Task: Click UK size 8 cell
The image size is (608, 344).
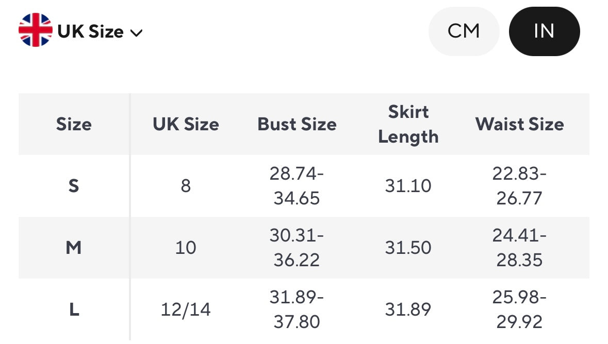Action: click(x=186, y=186)
